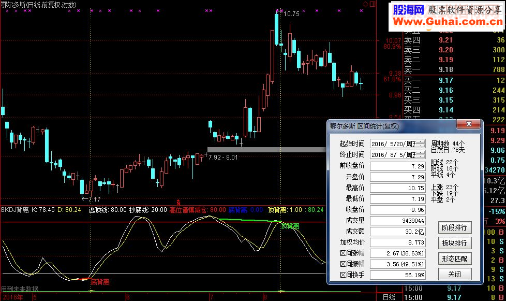This screenshot has height=301, width=506.
Task: Click the K: 78.45 indicator value
Action: (x=43, y=210)
